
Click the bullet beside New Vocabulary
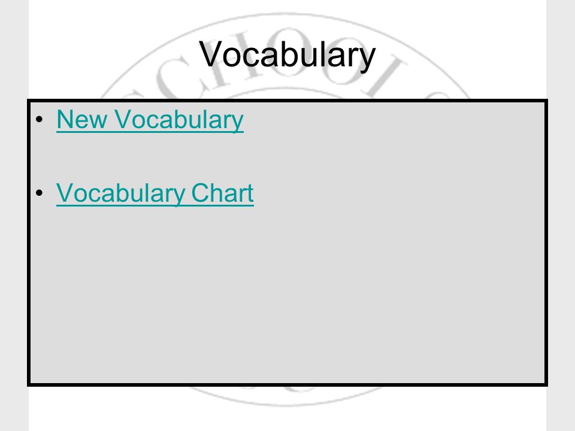tap(40, 120)
